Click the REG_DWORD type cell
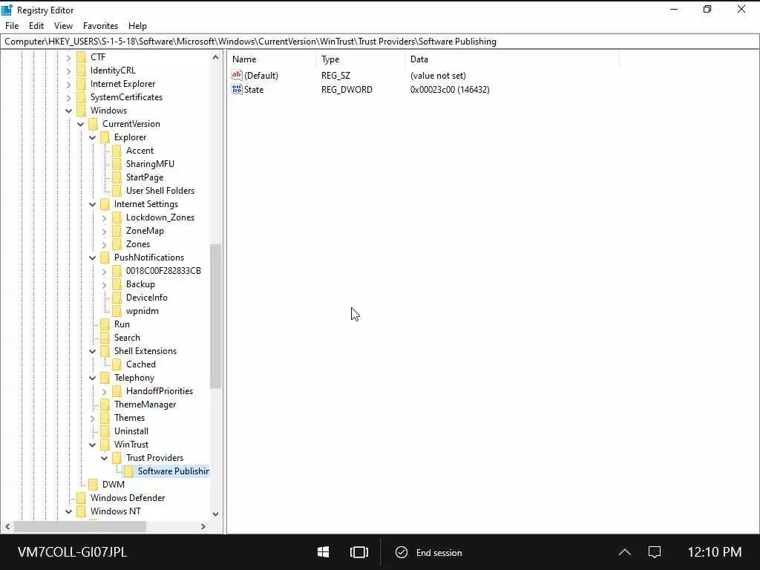760x570 pixels. [347, 90]
